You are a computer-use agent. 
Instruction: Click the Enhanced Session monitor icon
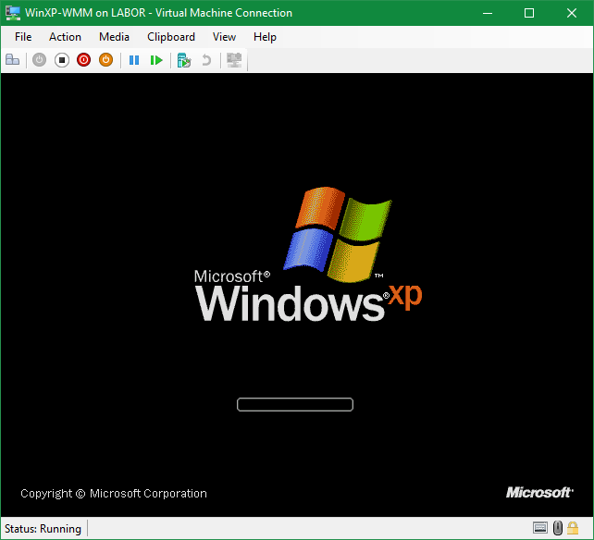click(x=234, y=60)
